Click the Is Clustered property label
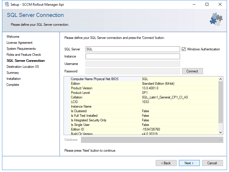Screen dimensions: 229x172 (x=79, y=111)
